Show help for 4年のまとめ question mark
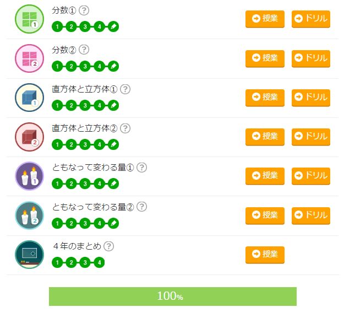Image resolution: width=355 pixels, height=318 pixels. 108,246
